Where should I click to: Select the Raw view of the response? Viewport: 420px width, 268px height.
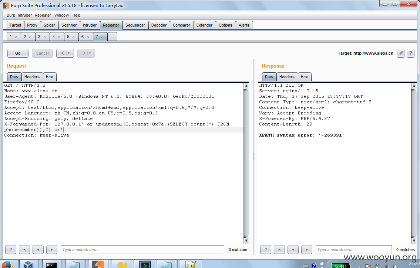coord(269,77)
